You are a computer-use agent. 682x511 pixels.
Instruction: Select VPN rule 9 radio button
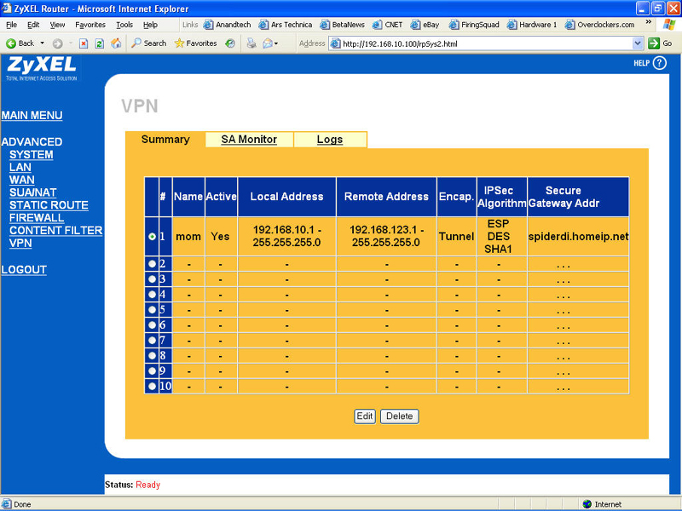pos(152,370)
